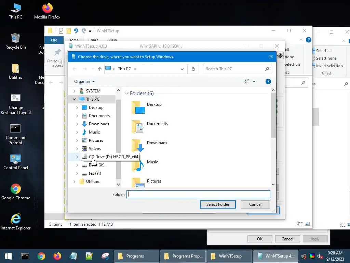Open the Utilities desktop folder
Image resolution: width=350 pixels, height=263 pixels.
[15, 71]
